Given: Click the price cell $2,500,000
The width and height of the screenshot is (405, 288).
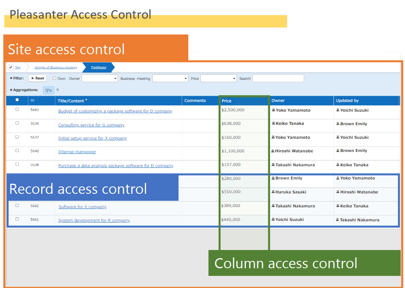Looking at the screenshot, I should (233, 110).
